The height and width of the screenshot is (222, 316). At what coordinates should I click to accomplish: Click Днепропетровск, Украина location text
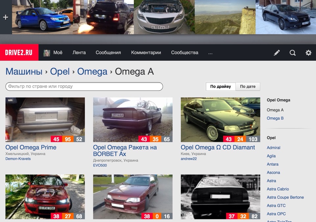[x=116, y=160]
